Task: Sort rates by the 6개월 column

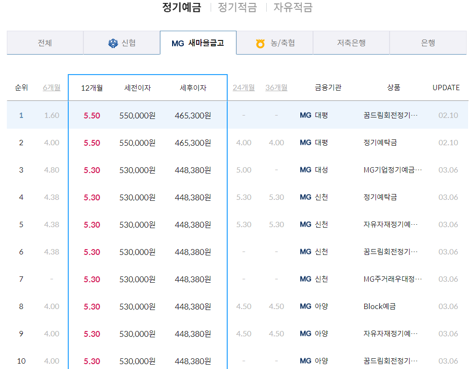Action: (x=52, y=87)
